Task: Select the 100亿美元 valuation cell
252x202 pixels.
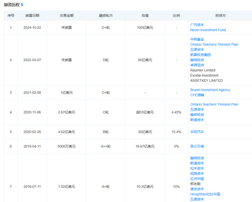Action: [145, 28]
